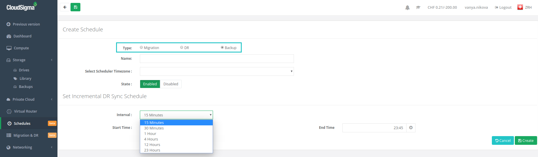Open the notifications bell
The width and height of the screenshot is (538, 157).
coord(407,8)
